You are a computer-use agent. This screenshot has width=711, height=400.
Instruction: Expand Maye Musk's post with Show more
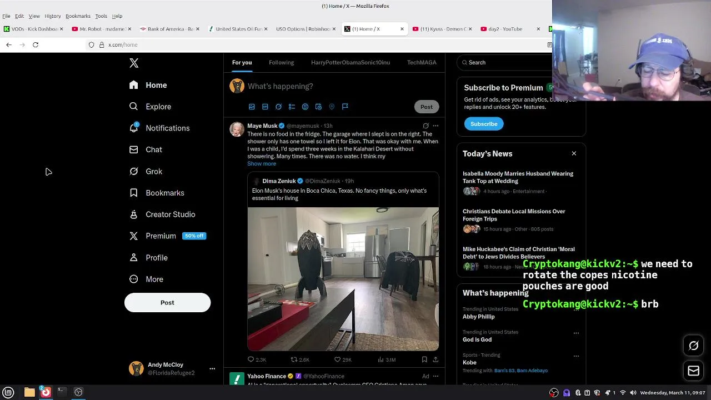262,164
